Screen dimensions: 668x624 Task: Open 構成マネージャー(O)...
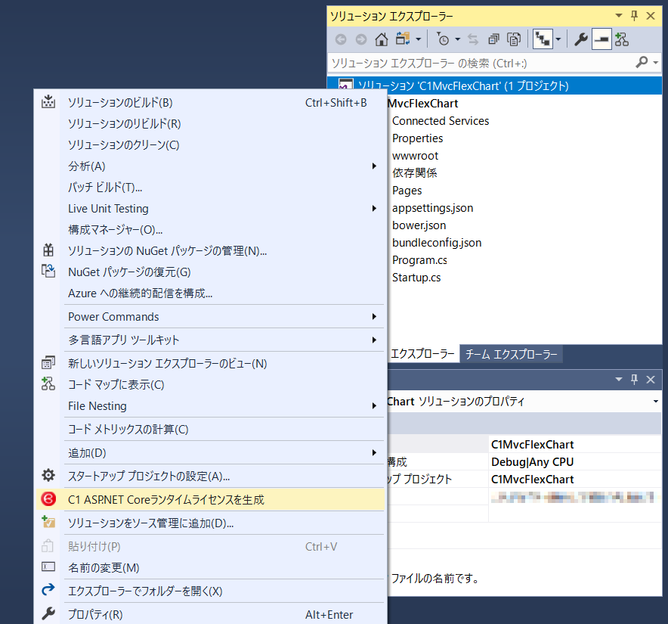point(211,230)
